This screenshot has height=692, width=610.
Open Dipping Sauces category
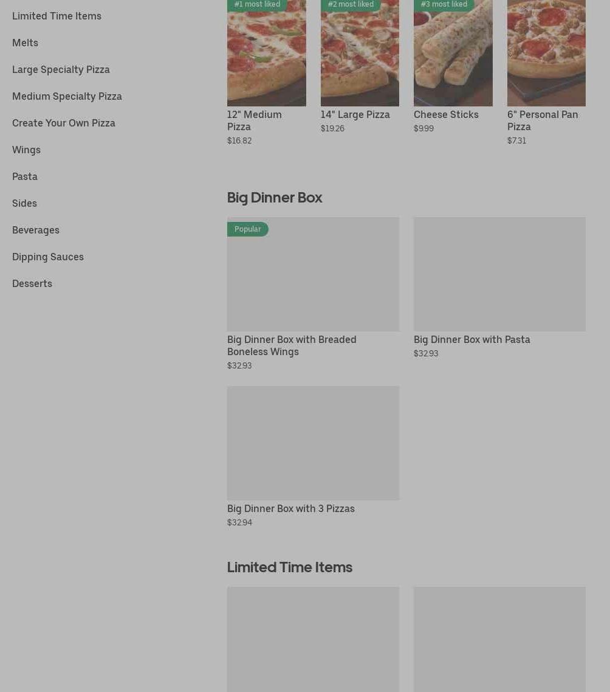coord(48,257)
